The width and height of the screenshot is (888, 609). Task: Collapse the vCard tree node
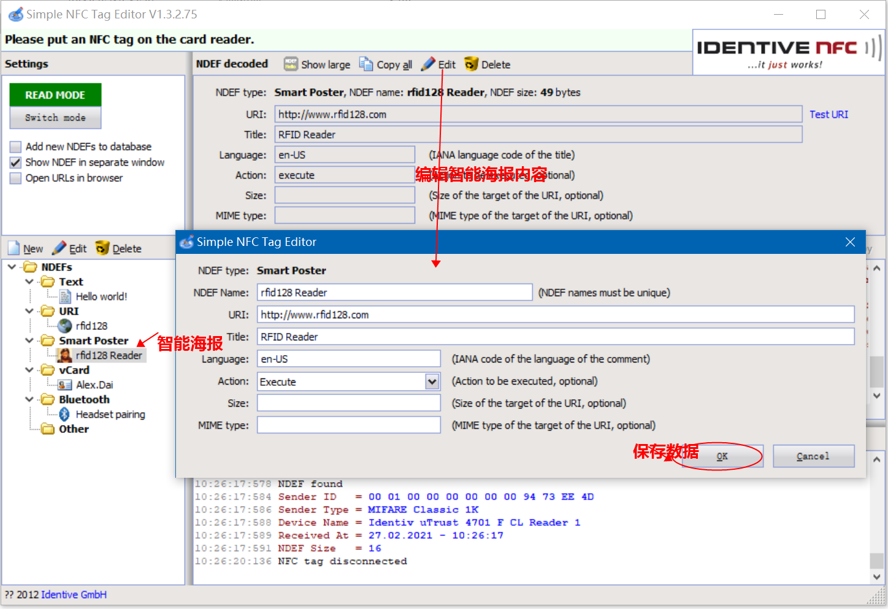tap(29, 370)
